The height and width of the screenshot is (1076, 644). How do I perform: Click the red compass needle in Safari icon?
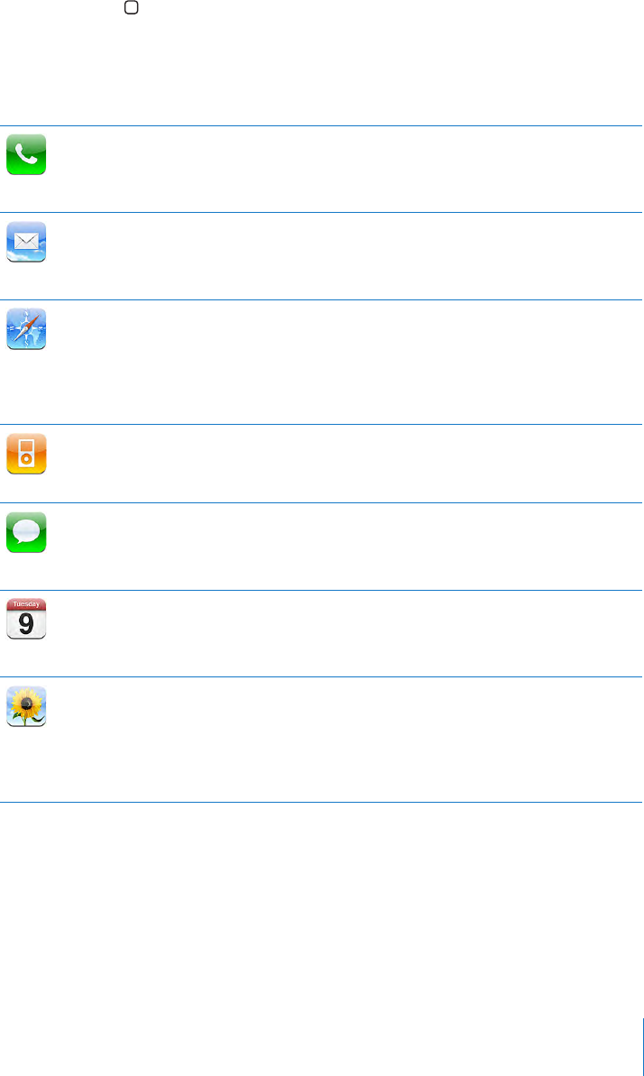pyautogui.click(x=30, y=323)
